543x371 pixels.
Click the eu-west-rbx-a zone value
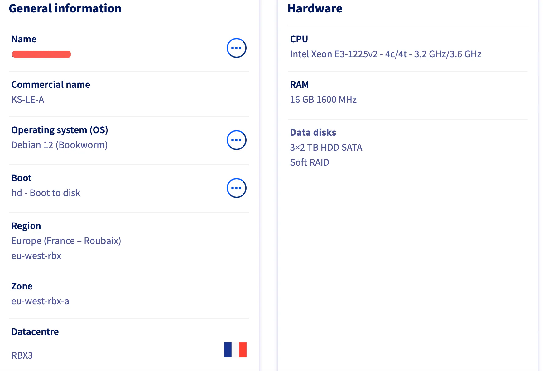click(x=40, y=301)
